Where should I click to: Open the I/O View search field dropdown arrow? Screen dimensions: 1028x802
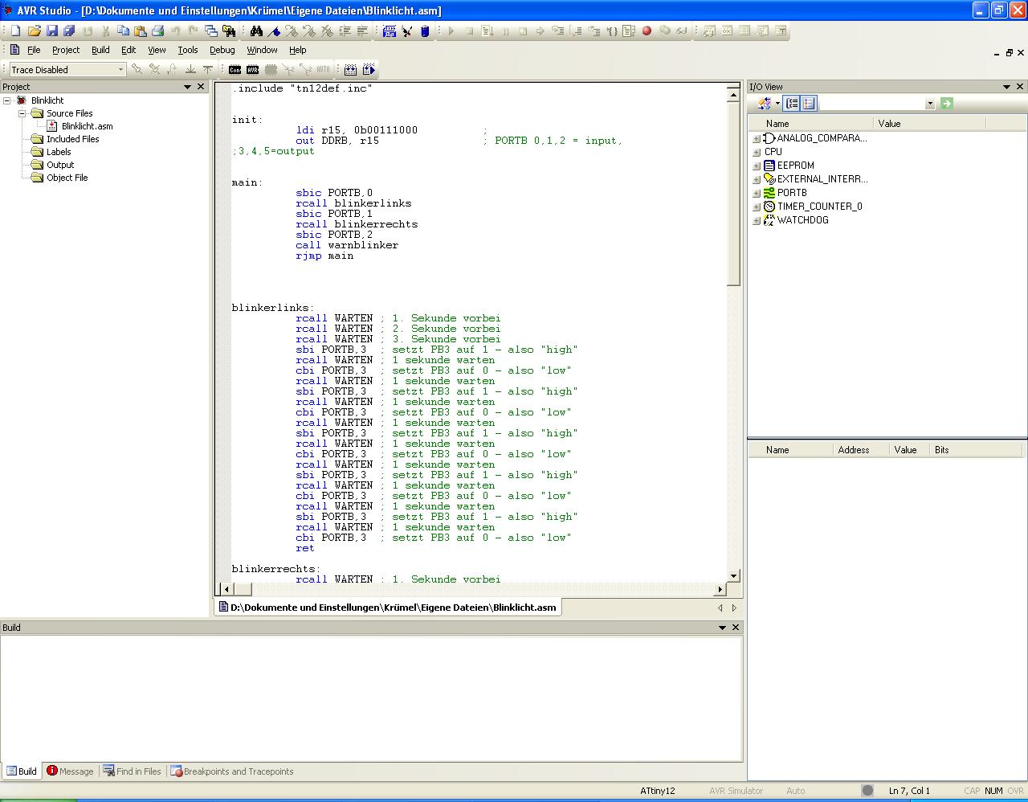[930, 104]
